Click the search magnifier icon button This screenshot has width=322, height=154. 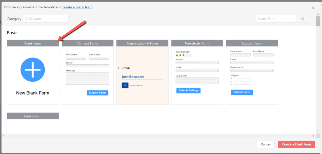[x=303, y=19]
